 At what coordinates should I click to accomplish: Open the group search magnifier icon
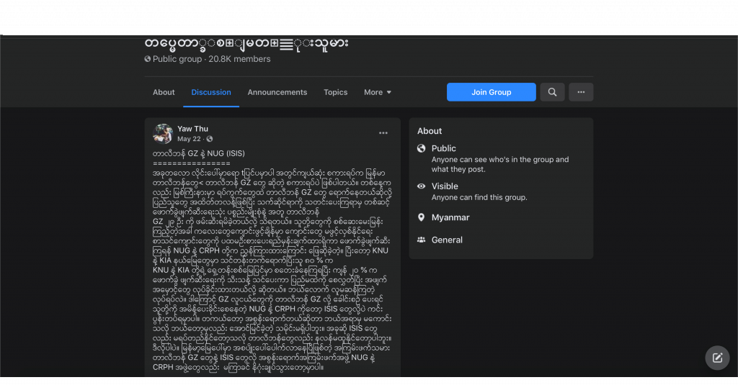click(552, 92)
